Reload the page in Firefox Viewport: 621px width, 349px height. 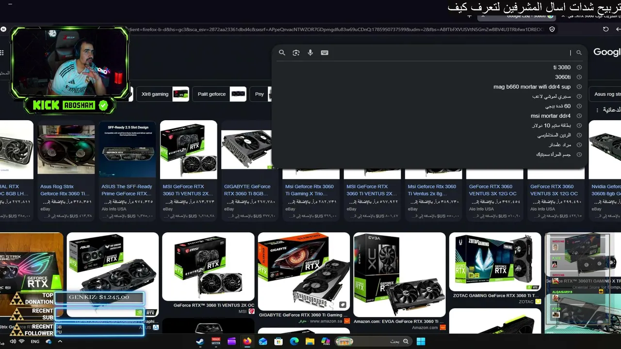click(x=605, y=29)
